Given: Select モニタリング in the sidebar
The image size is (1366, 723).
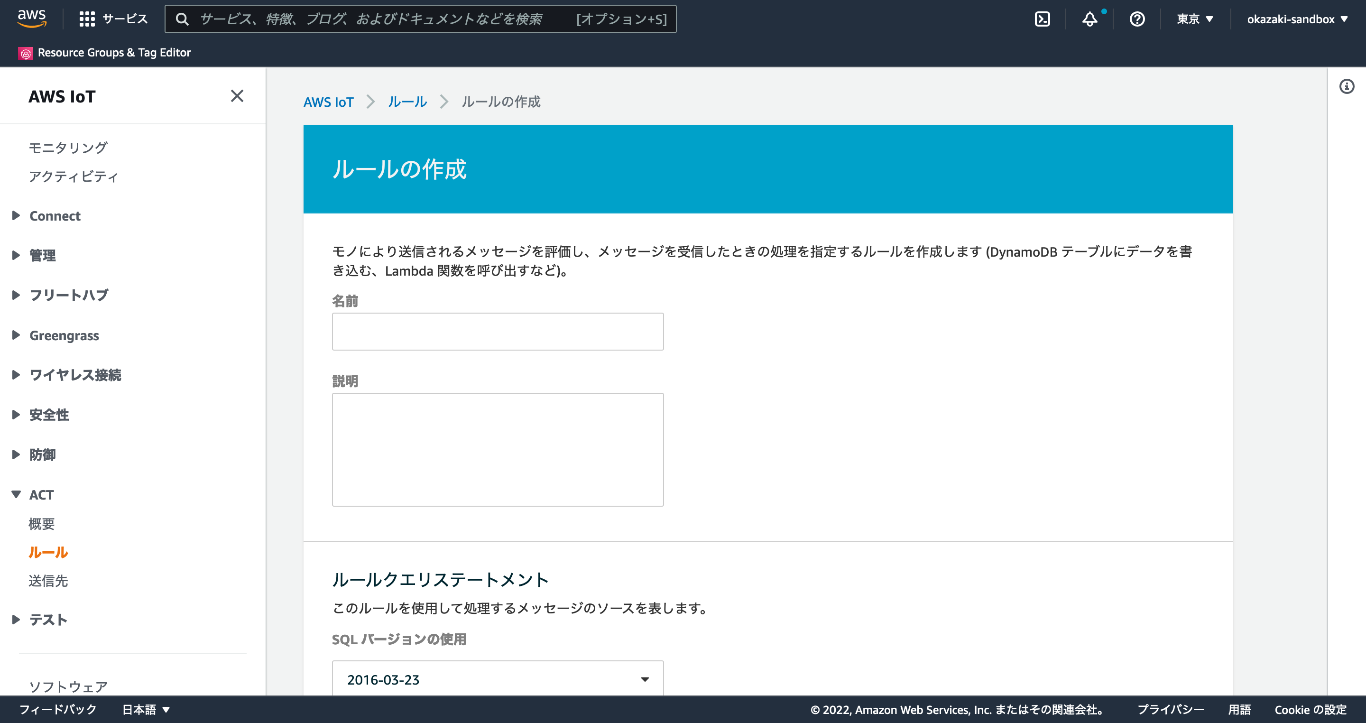Looking at the screenshot, I should click(68, 148).
